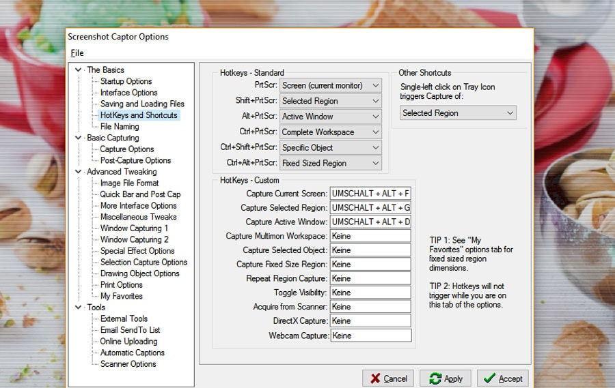Open Interface Options page
Image resolution: width=615 pixels, height=388 pixels.
128,93
